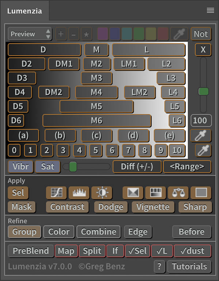Click the purple color swatch
The image size is (219, 281).
pos(103,34)
